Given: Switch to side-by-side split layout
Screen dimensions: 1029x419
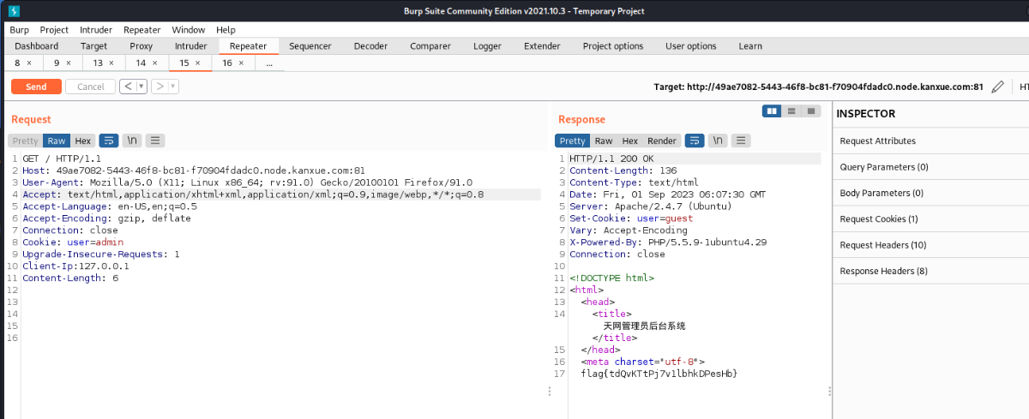Looking at the screenshot, I should (x=772, y=111).
